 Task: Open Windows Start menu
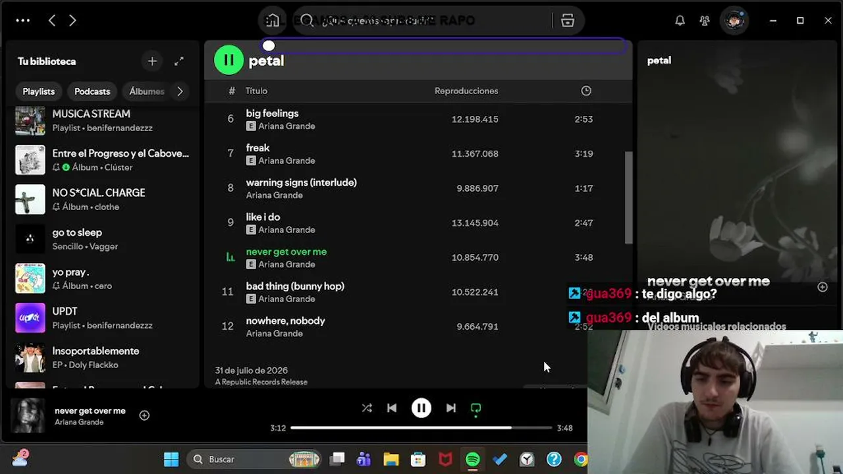coord(171,460)
